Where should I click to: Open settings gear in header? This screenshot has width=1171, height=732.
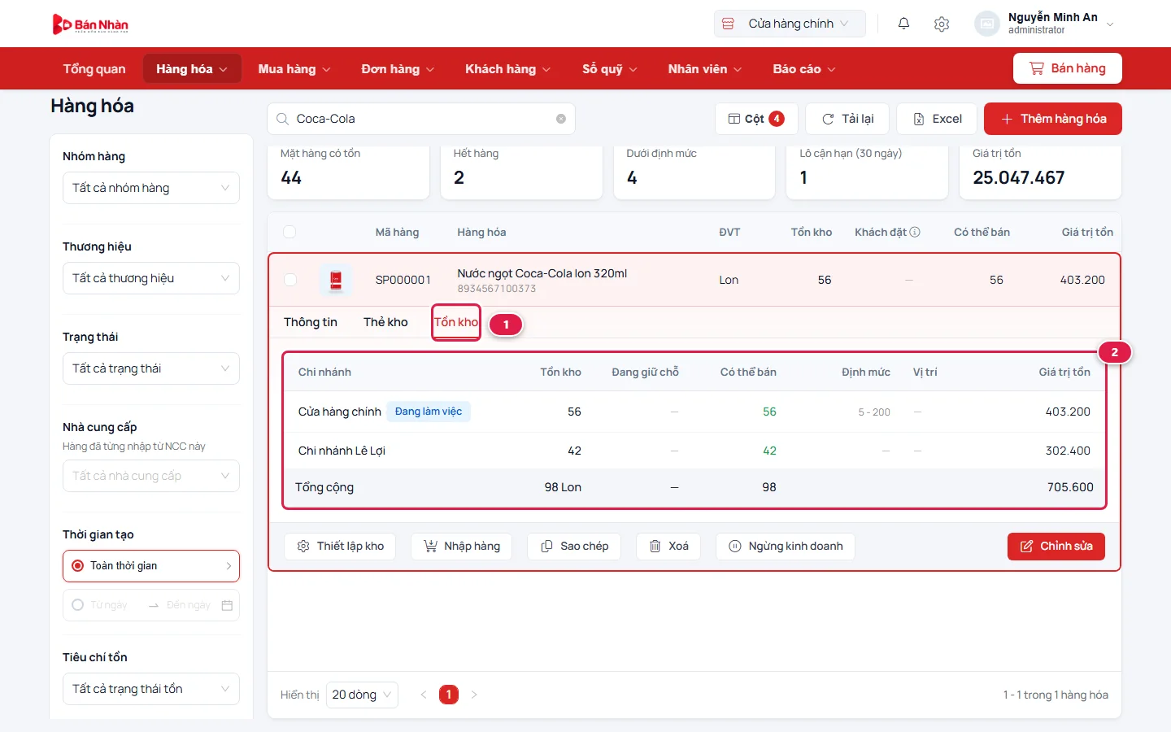click(942, 24)
